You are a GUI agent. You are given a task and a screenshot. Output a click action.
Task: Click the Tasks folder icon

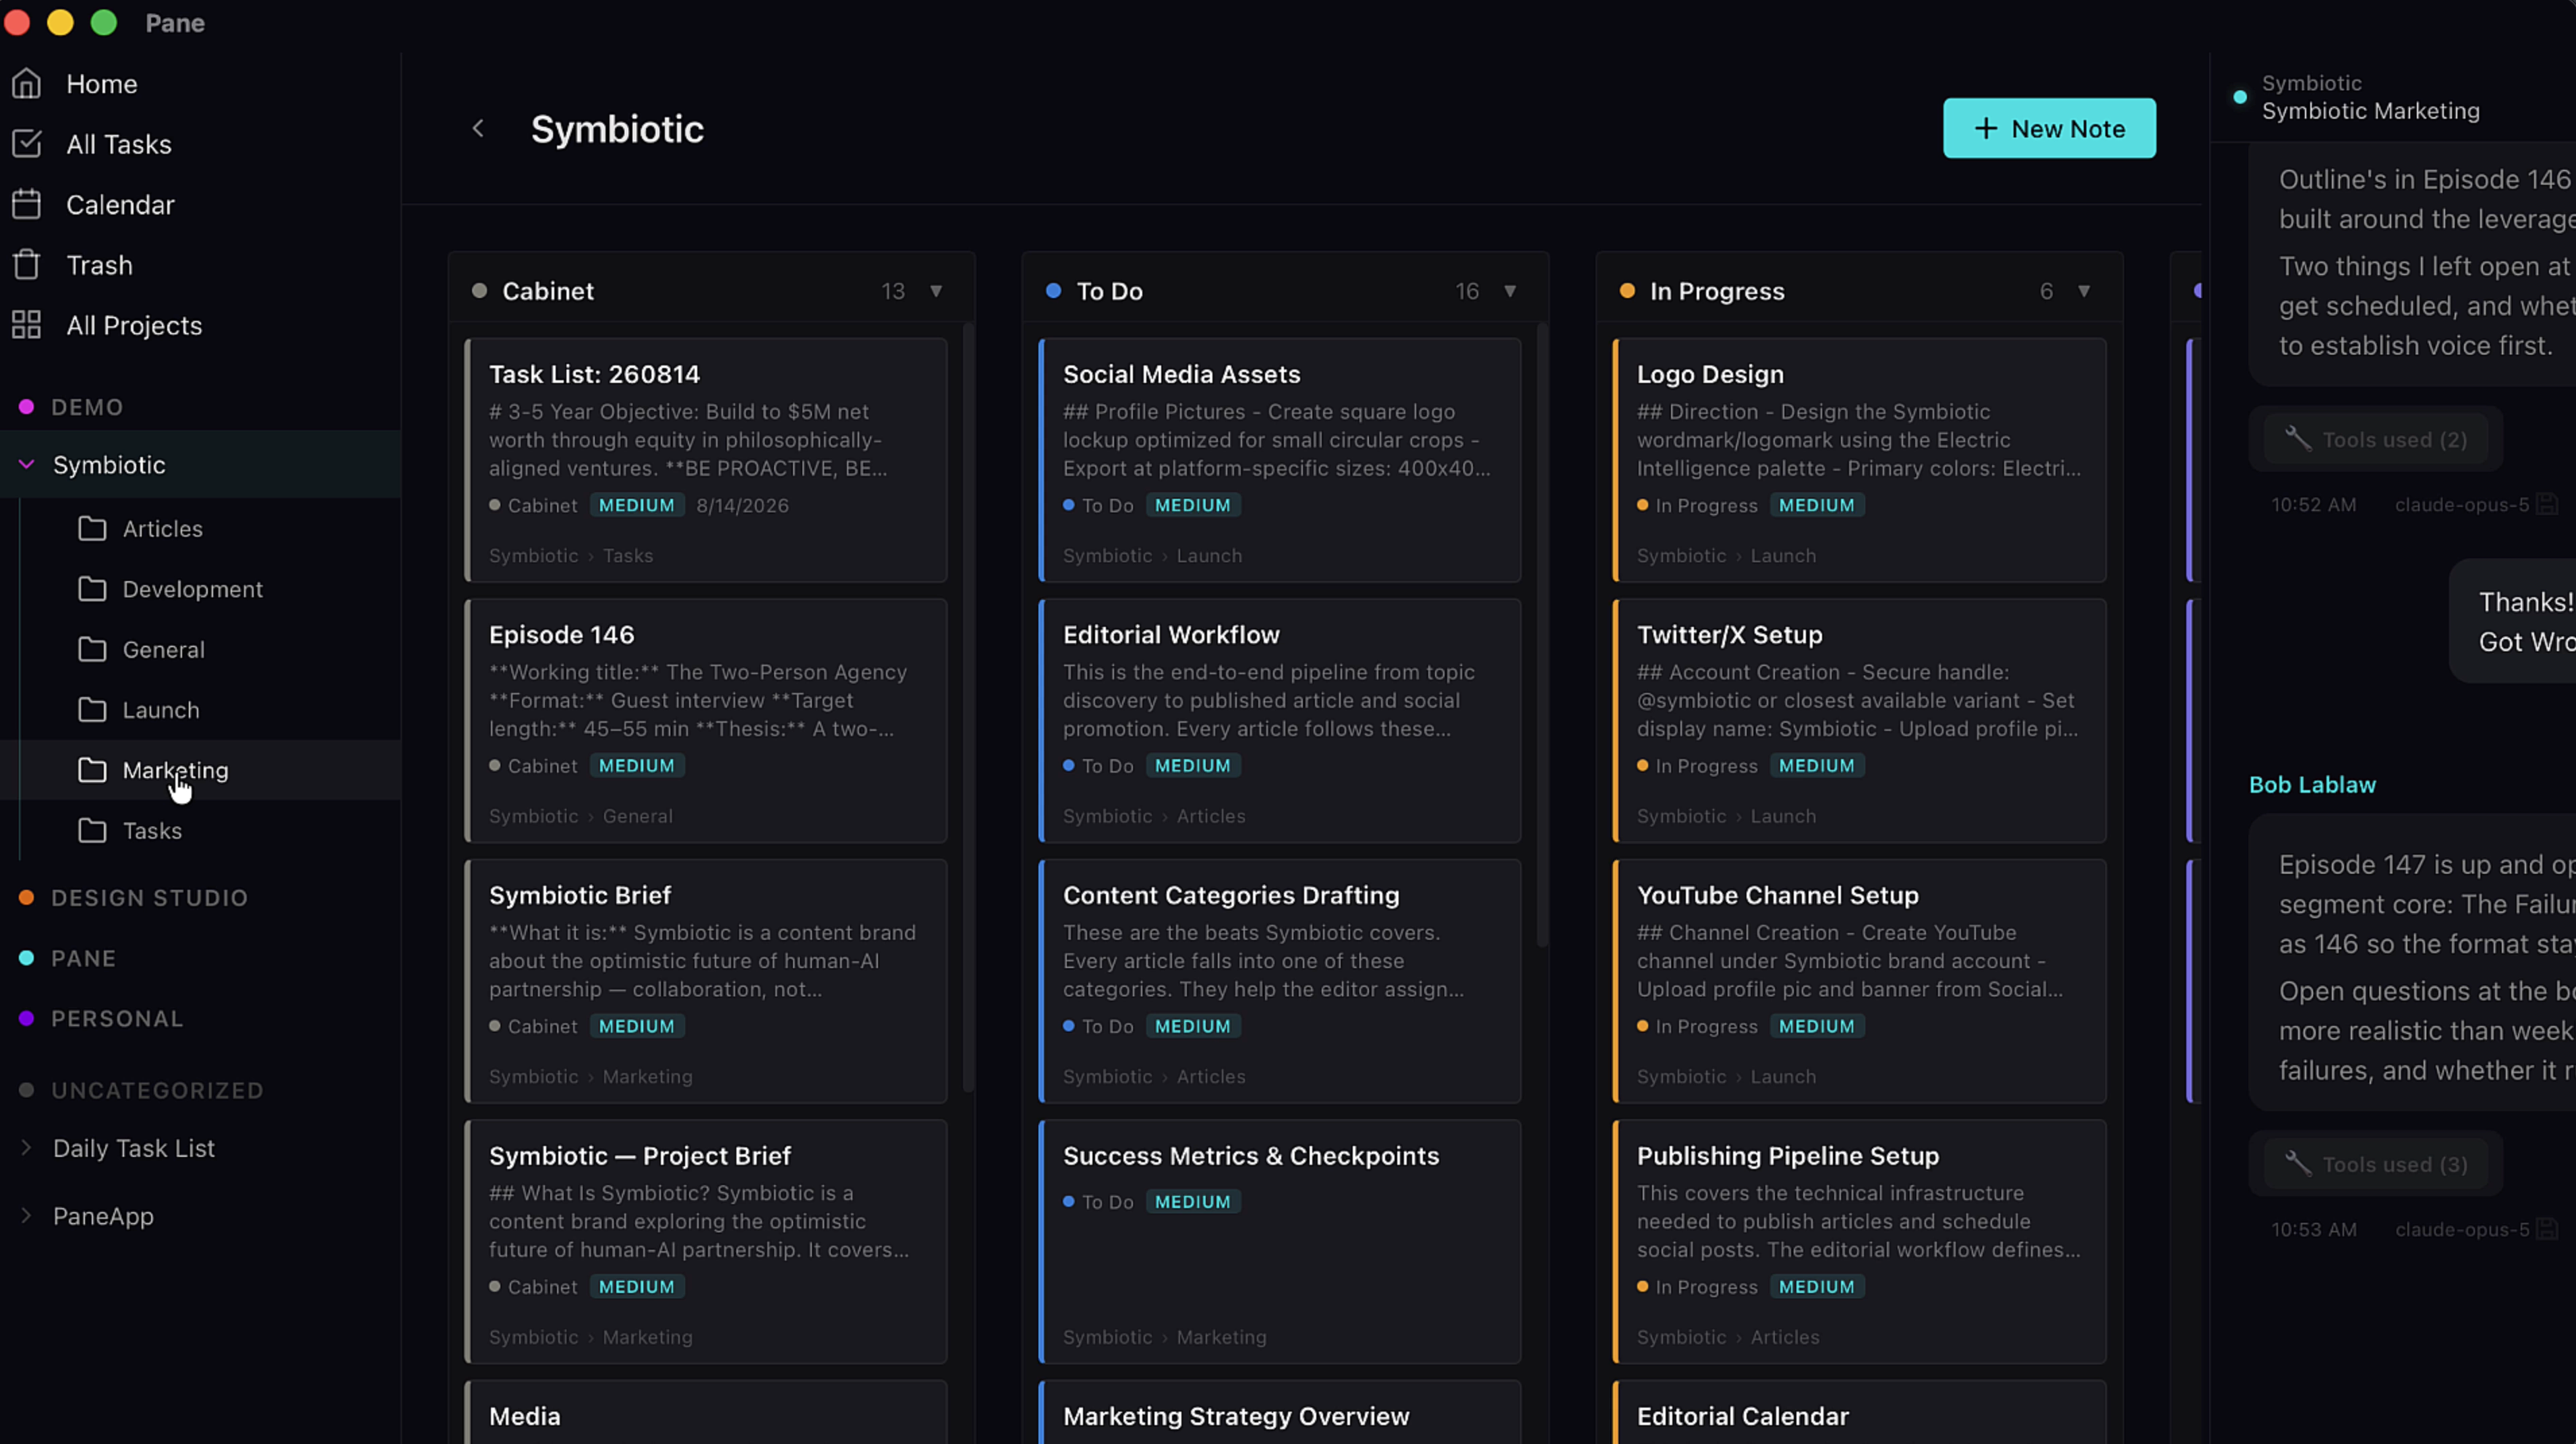pos(92,830)
